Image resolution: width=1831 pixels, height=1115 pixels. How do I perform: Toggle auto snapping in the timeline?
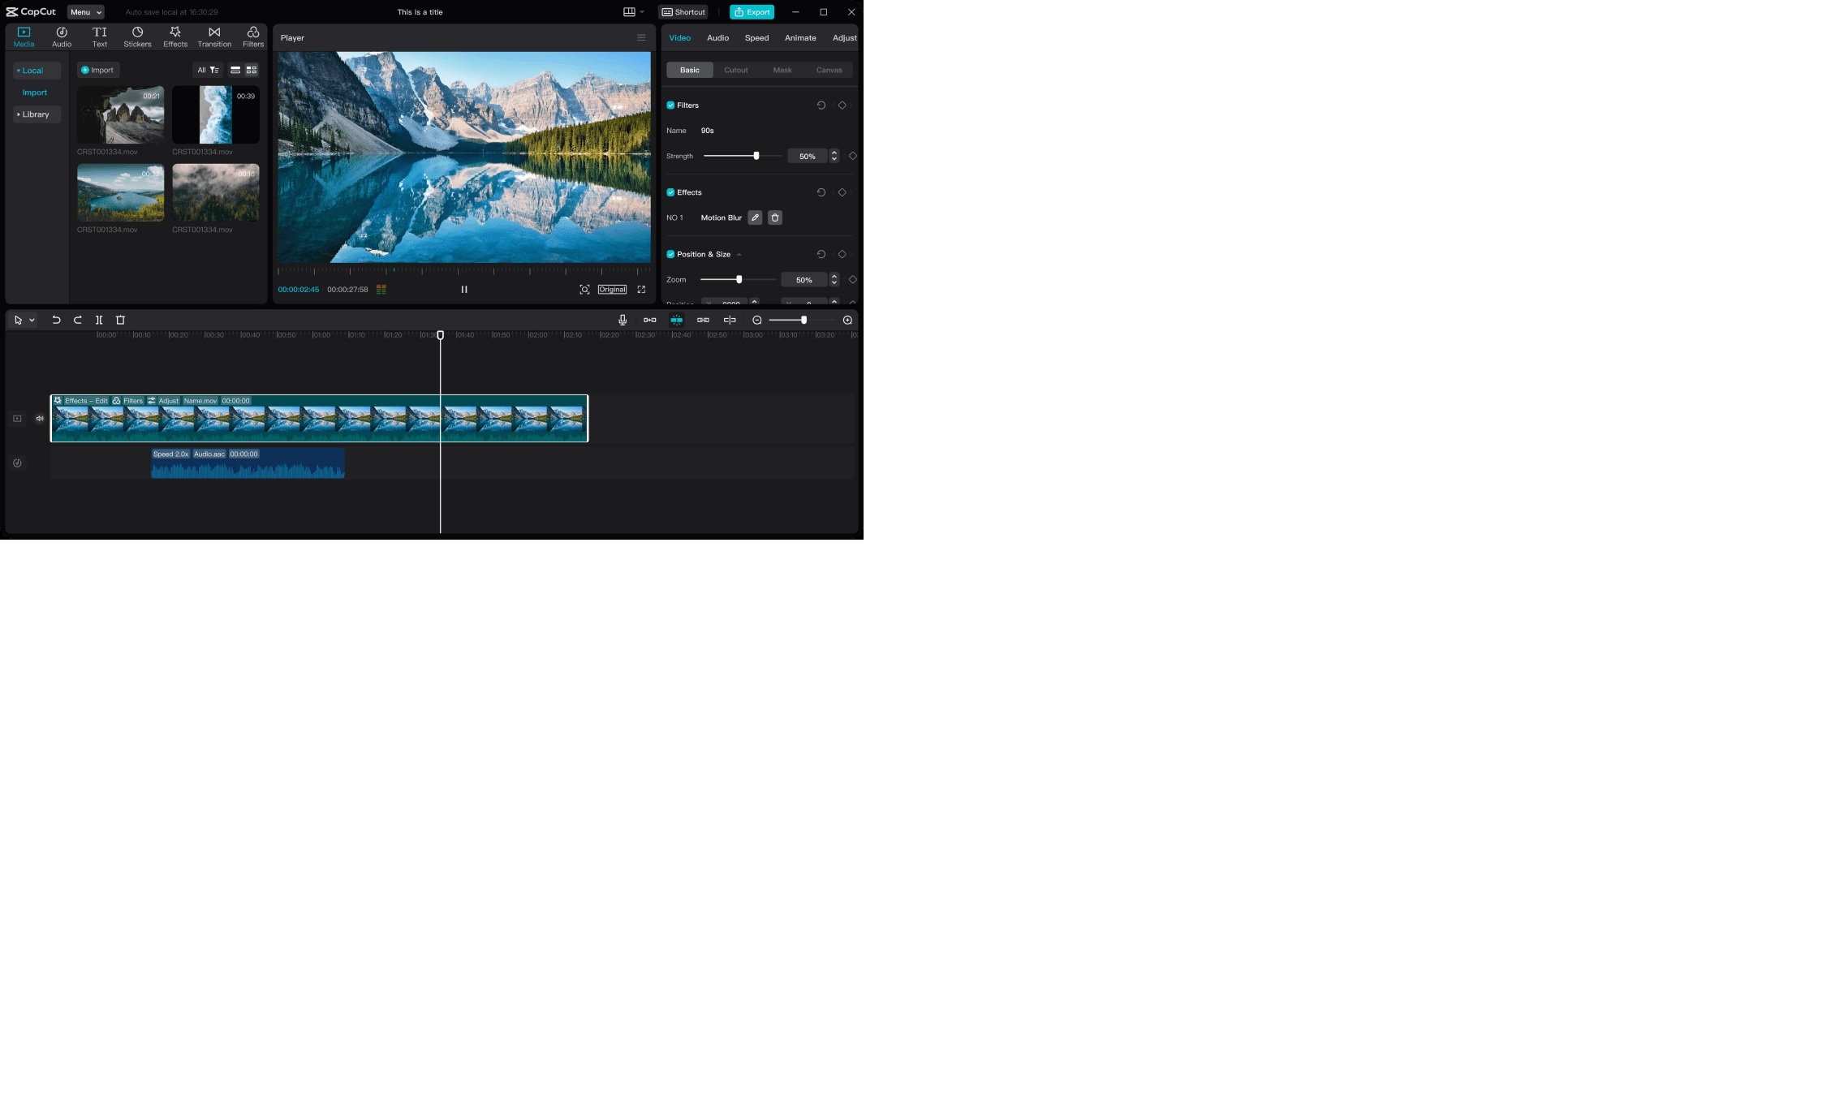[676, 320]
